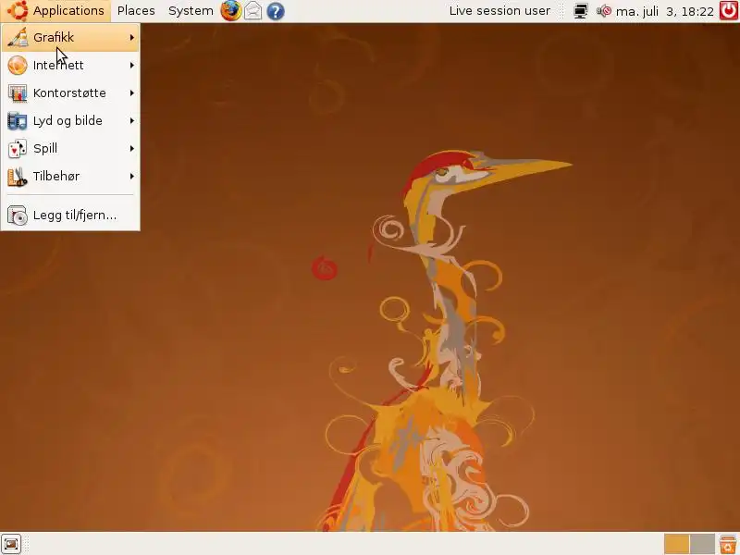Image resolution: width=740 pixels, height=555 pixels.
Task: Switch to the second gray workspace
Action: tap(702, 544)
